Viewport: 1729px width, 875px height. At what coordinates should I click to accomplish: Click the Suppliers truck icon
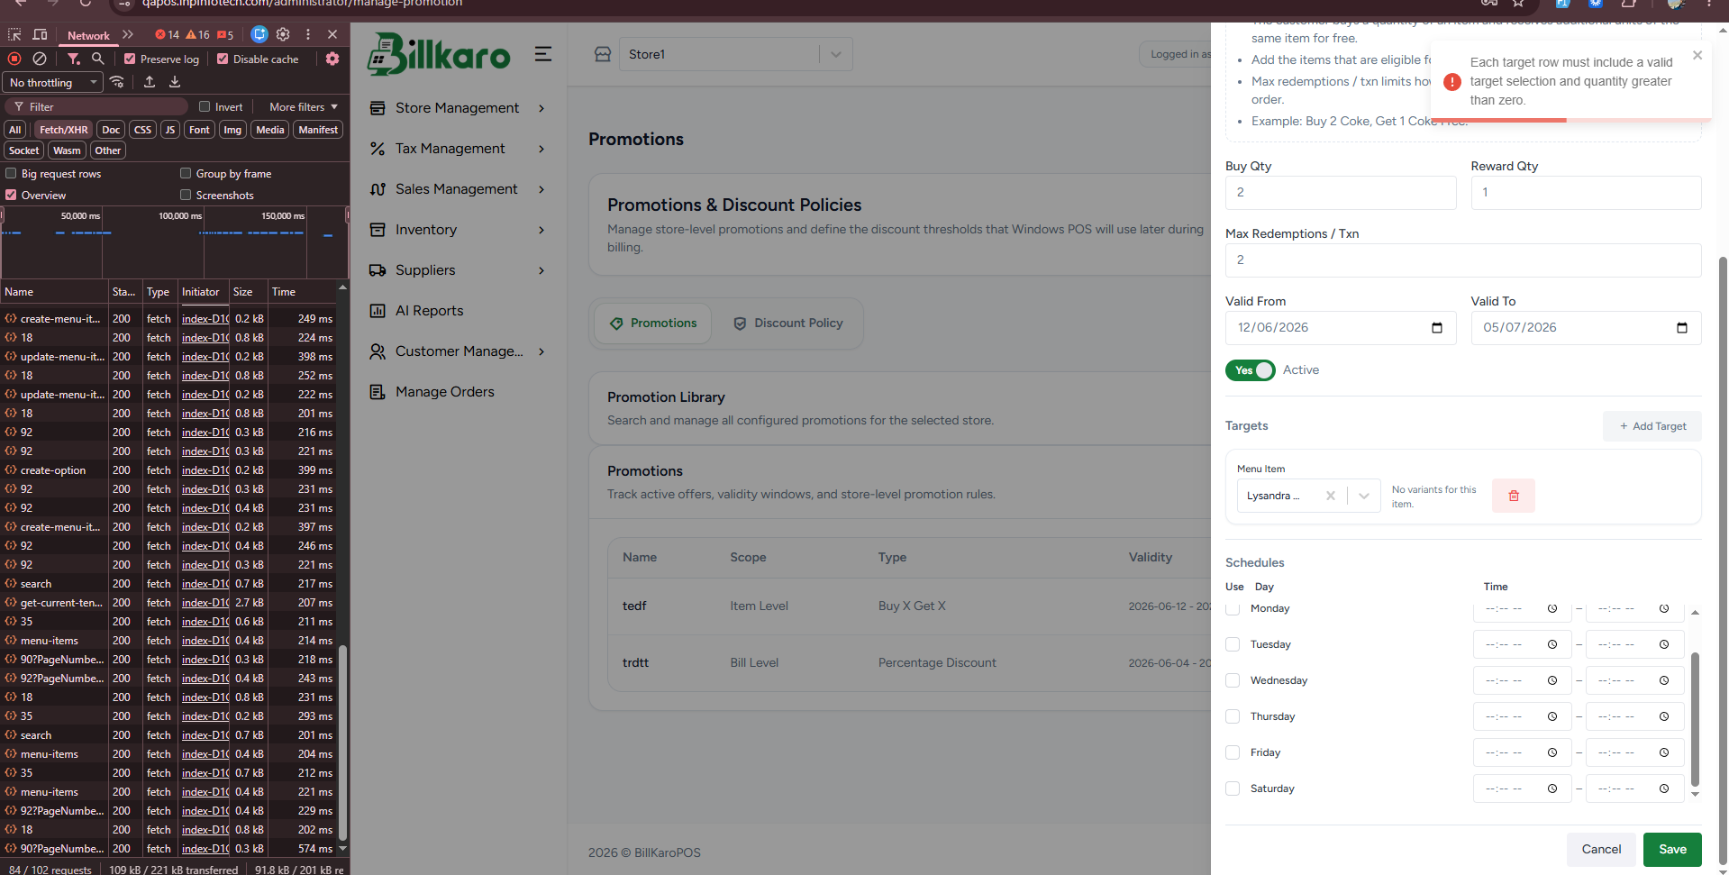click(x=378, y=270)
